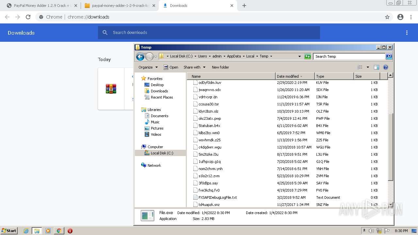Image resolution: width=418 pixels, height=235 pixels.
Task: Click the Search downloads field
Action: click(x=209, y=33)
